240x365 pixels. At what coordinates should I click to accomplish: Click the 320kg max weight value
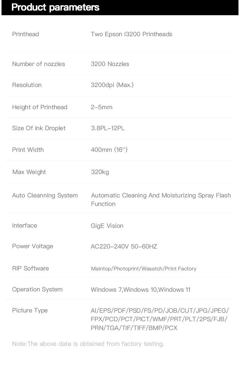coord(100,172)
